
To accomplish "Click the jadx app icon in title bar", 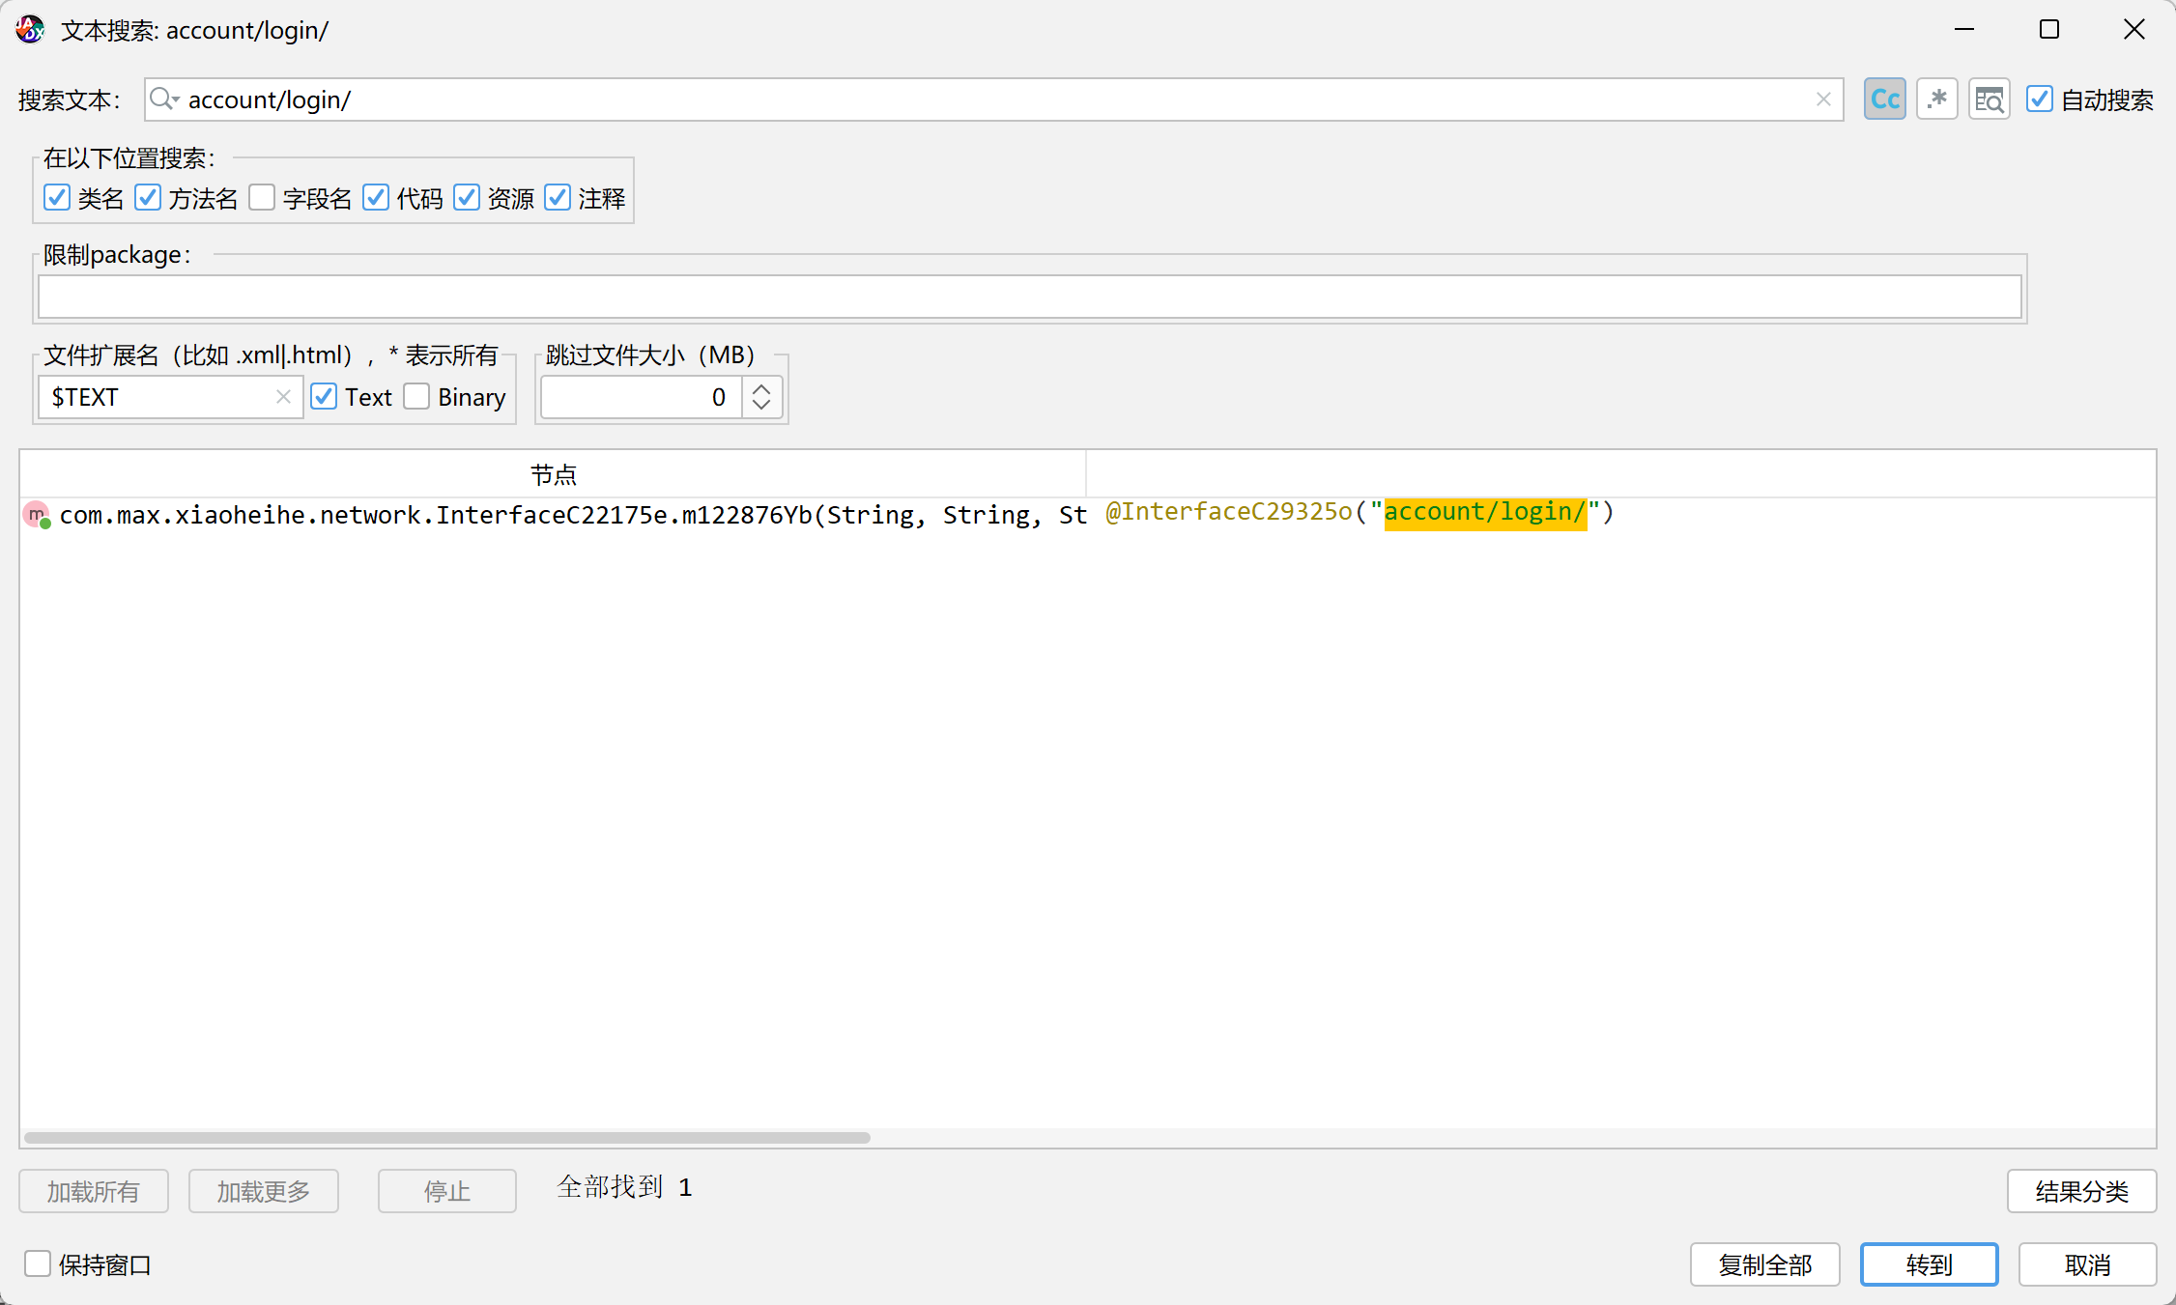I will (x=29, y=30).
